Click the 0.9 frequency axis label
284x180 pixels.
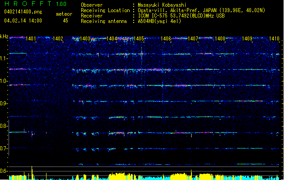[4, 103]
